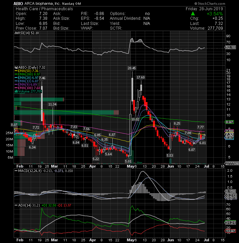The width and height of the screenshot is (239, 243).
Task: Click the 8.25 price label
Action: (177, 123)
